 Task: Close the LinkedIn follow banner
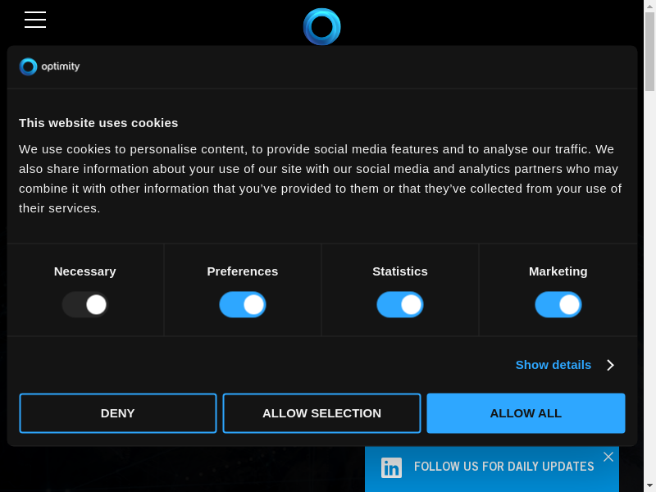click(x=608, y=457)
